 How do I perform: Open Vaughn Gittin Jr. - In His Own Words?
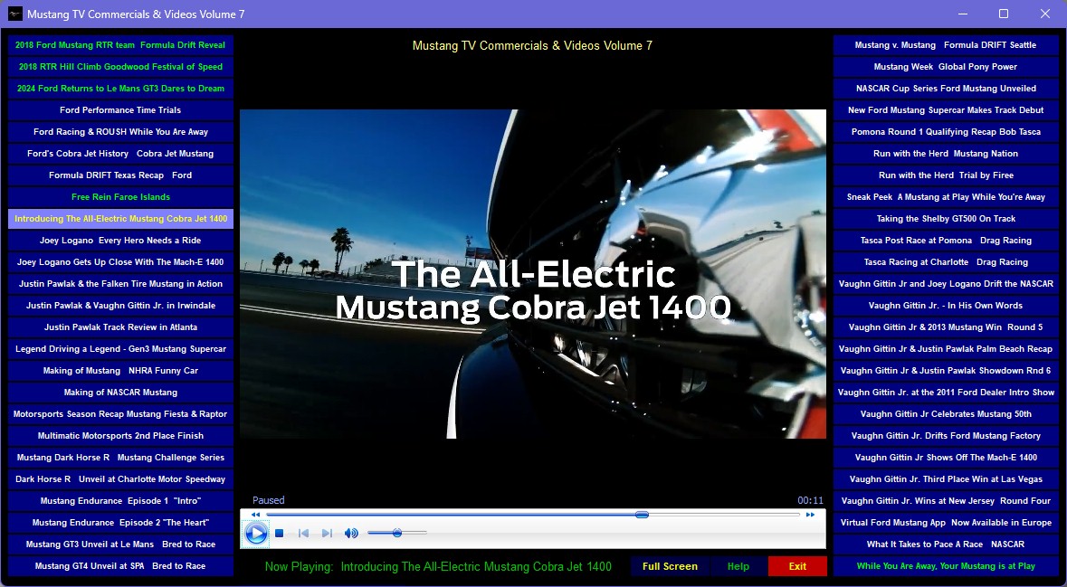pyautogui.click(x=946, y=306)
